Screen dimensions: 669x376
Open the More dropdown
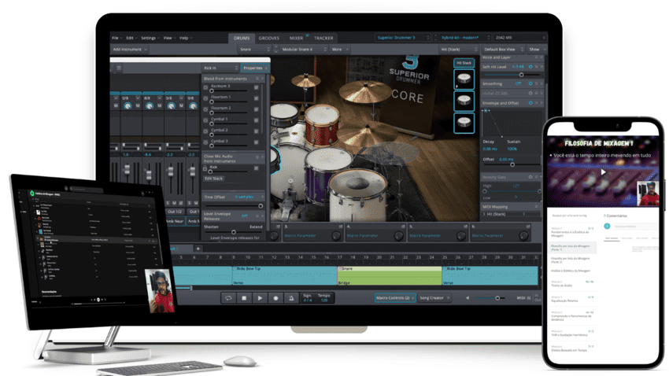(340, 50)
